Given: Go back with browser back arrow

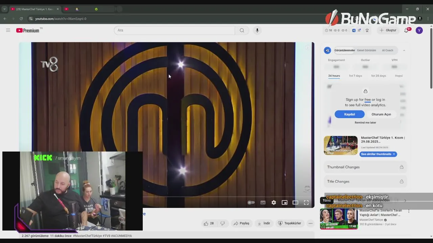Looking at the screenshot, I should [x=5, y=19].
